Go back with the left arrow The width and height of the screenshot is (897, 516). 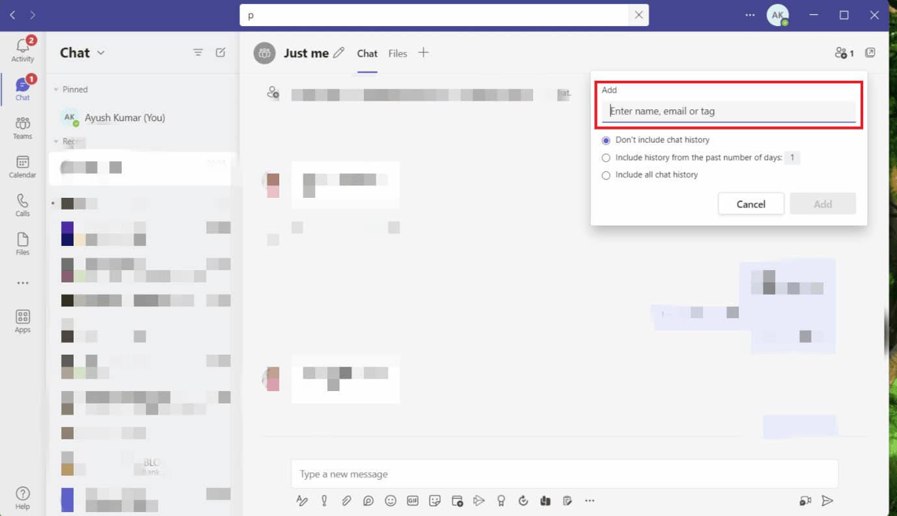click(12, 15)
